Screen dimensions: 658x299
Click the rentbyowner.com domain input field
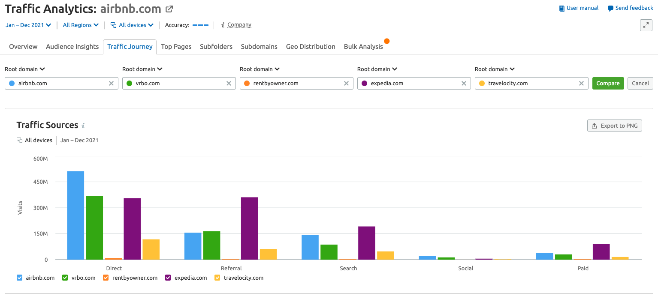pyautogui.click(x=296, y=84)
